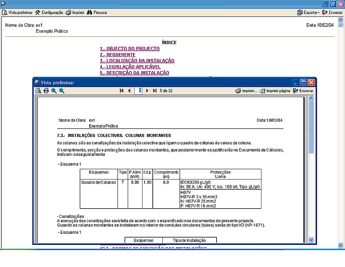
Task: Click the Vista preliminar title bar icon
Action: 37,82
